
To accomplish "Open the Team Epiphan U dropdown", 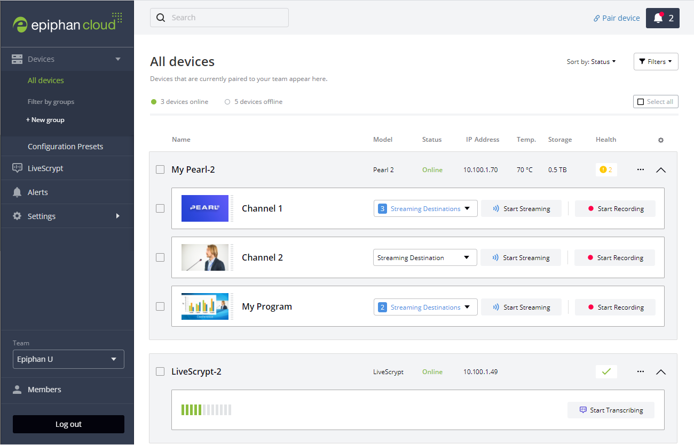I will click(68, 359).
